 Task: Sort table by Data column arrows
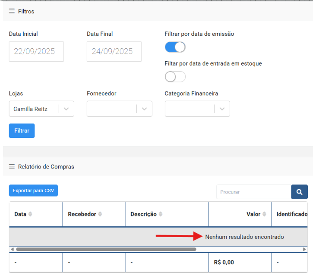coord(30,214)
